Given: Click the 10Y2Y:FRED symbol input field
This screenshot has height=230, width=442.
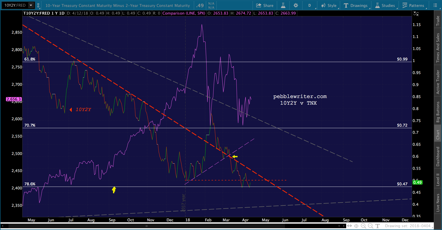Looking at the screenshot, I should 15,5.
